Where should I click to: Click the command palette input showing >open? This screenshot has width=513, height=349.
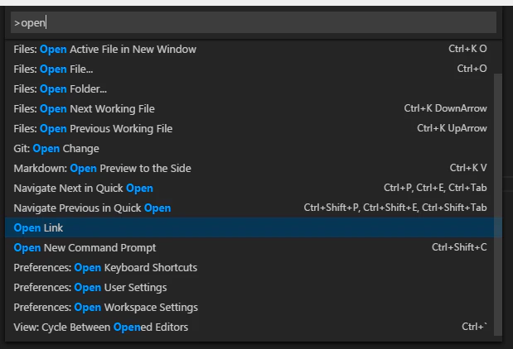[254, 22]
